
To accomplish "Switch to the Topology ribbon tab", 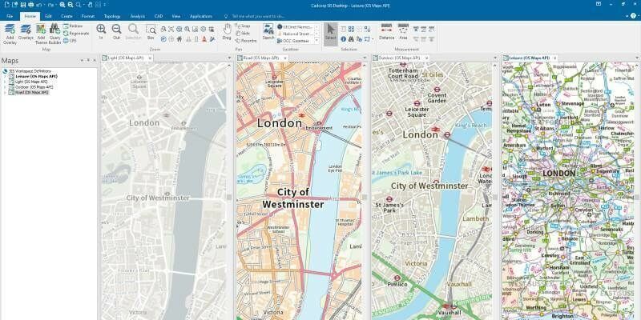I will tap(112, 16).
